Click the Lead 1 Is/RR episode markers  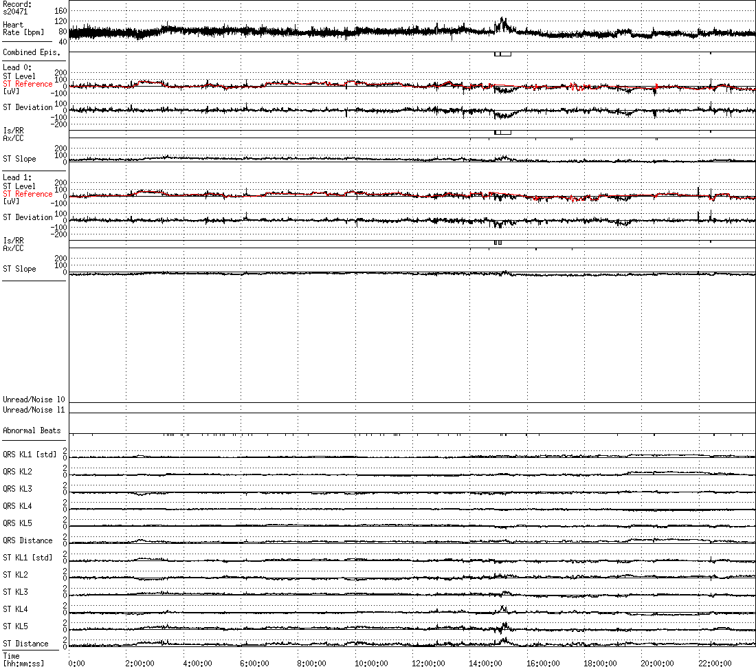[x=498, y=243]
